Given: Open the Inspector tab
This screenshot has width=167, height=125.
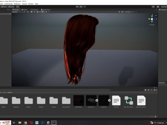Looking at the screenshot, I should (x=163, y=10).
